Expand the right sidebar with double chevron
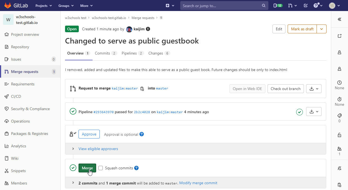Screen dimensions: 348x190 [339, 19]
